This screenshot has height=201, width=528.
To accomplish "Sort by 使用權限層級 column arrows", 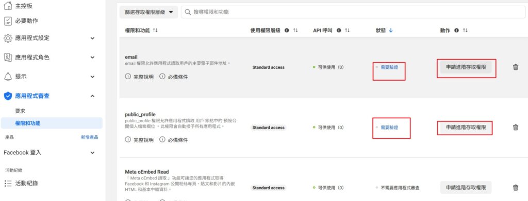I will (x=295, y=30).
